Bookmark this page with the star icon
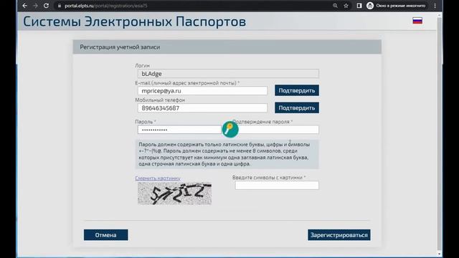The width and height of the screenshot is (459, 258). pyautogui.click(x=346, y=6)
